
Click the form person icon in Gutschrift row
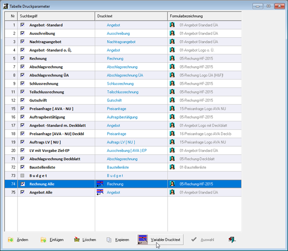coord(172,100)
